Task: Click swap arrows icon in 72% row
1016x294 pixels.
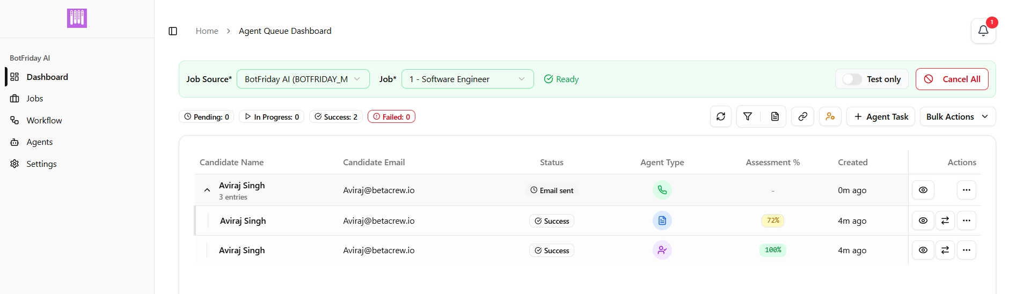Action: (x=945, y=220)
